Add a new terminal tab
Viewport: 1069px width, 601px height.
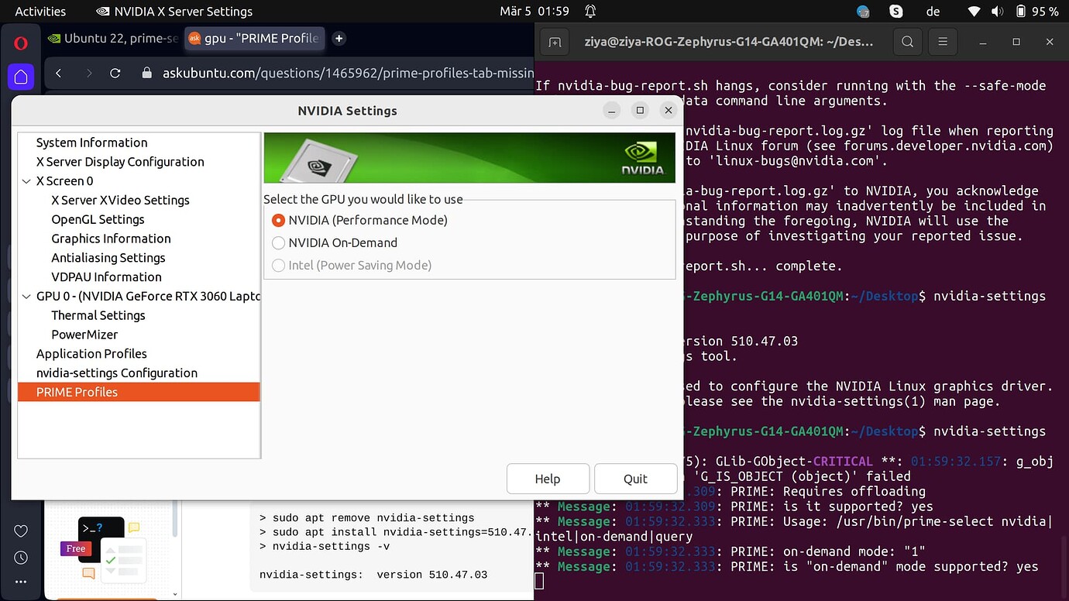(555, 42)
